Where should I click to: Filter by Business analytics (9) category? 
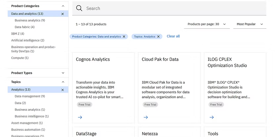click(x=30, y=20)
